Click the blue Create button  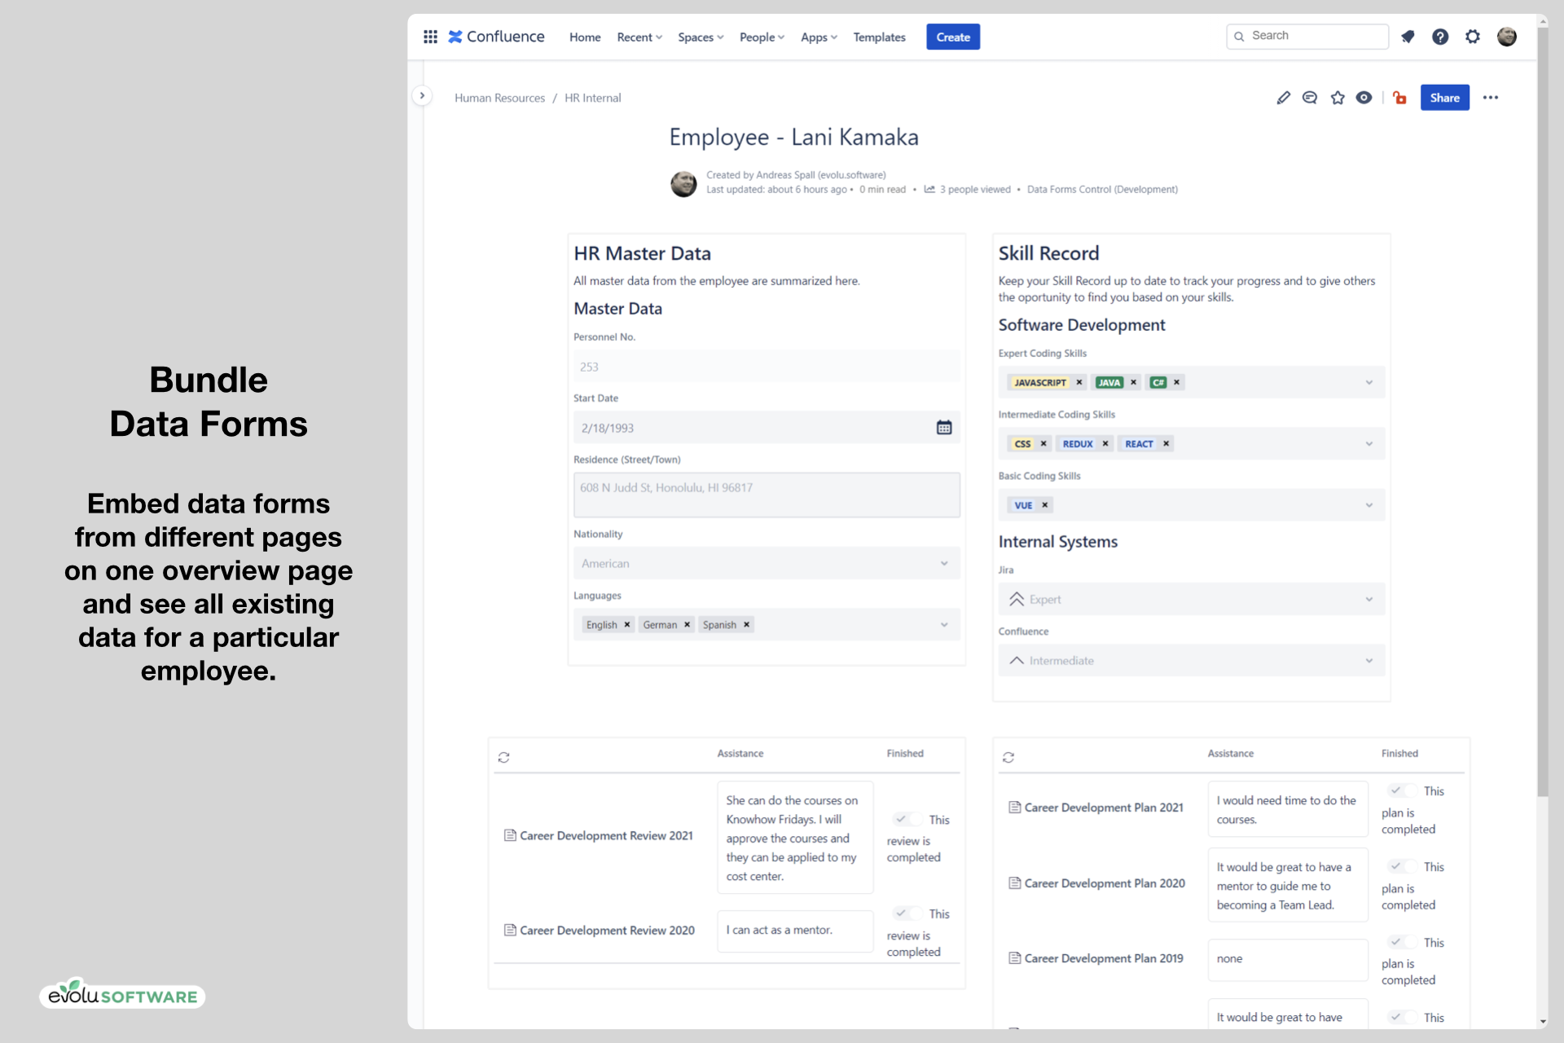tap(952, 37)
